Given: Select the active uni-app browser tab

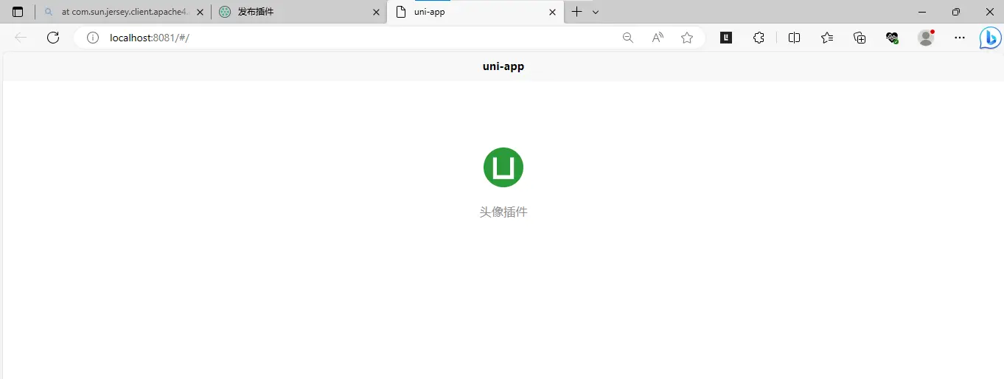Looking at the screenshot, I should (x=475, y=12).
